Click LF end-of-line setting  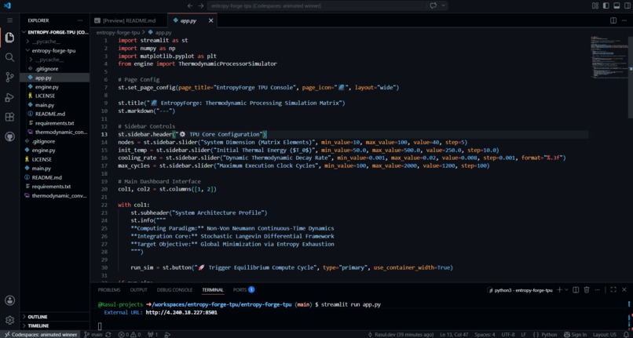(523, 335)
